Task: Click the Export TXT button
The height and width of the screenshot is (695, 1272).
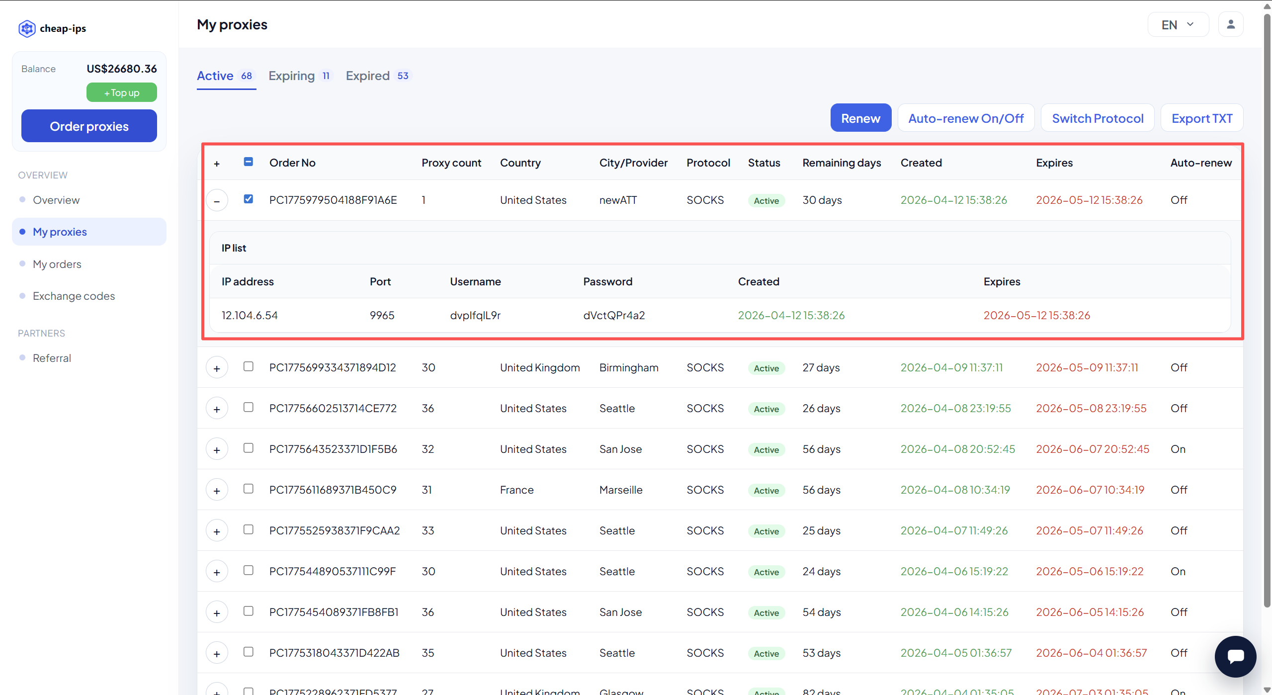Action: tap(1201, 118)
